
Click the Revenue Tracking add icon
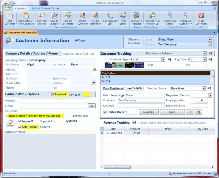[134, 123]
